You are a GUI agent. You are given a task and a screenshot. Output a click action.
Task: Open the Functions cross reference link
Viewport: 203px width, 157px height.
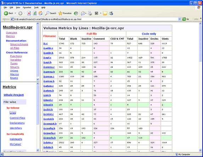coord(16,56)
